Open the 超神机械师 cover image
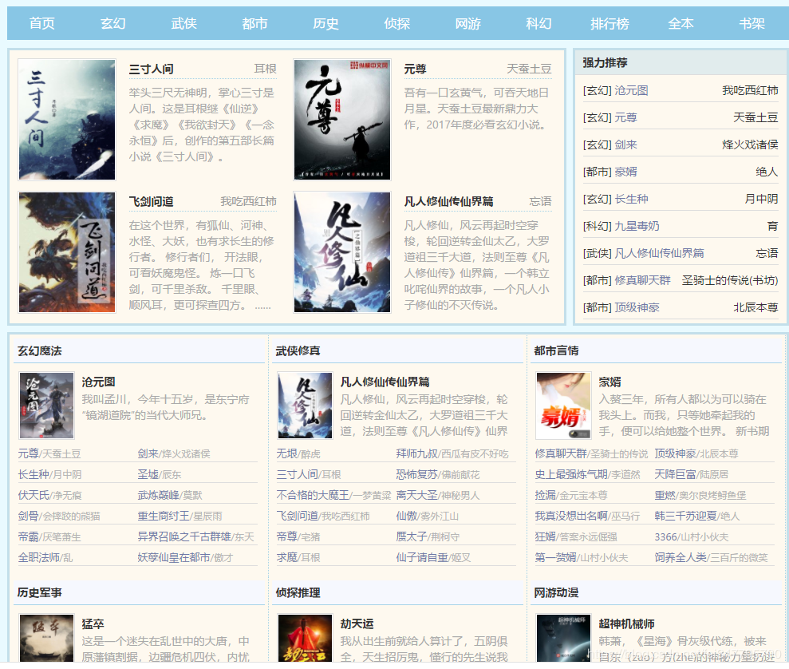 click(x=563, y=638)
